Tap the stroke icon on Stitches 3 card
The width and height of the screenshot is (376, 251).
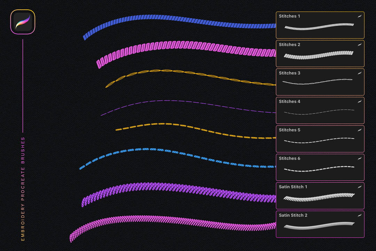click(x=359, y=73)
